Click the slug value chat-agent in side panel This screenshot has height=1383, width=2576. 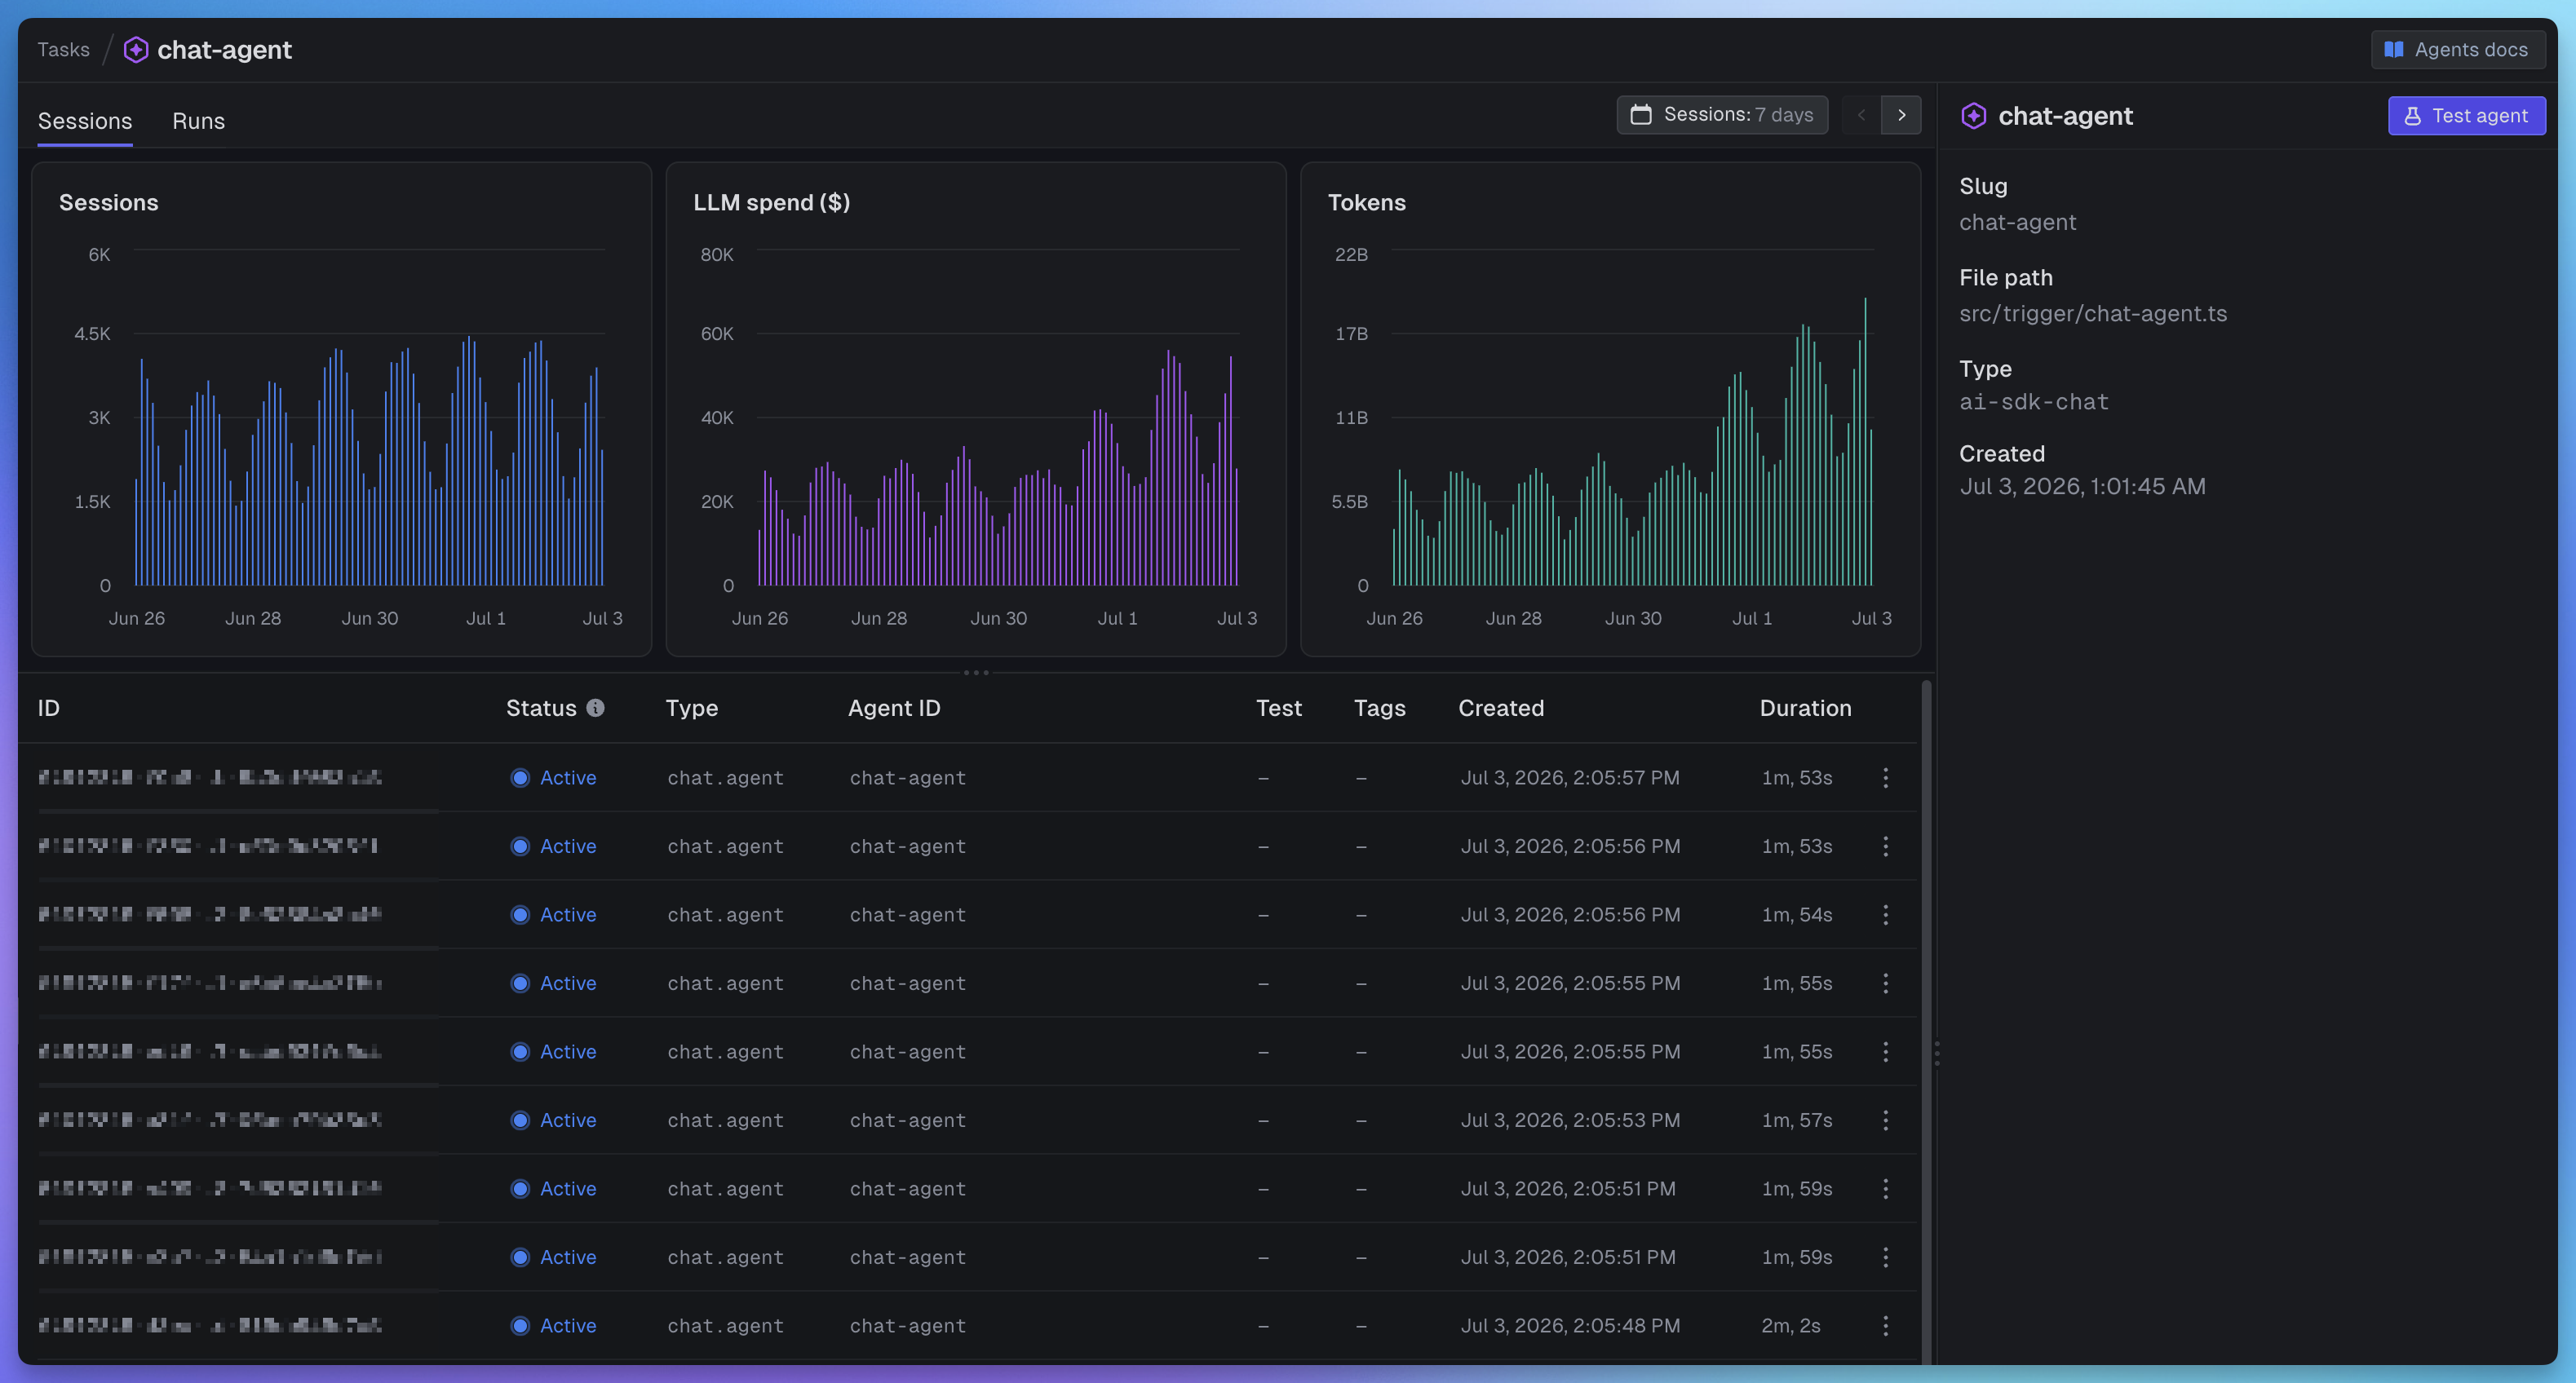2018,223
